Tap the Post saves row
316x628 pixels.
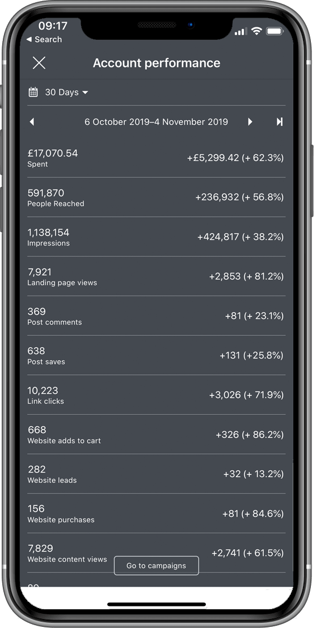tap(156, 355)
